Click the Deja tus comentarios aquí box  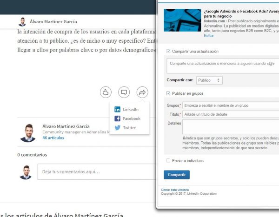pos(97,171)
